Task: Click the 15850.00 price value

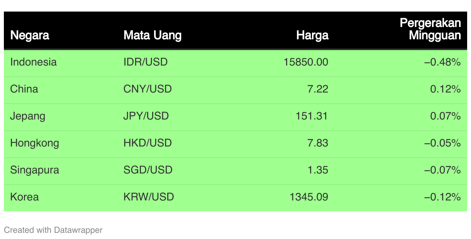Action: click(306, 62)
